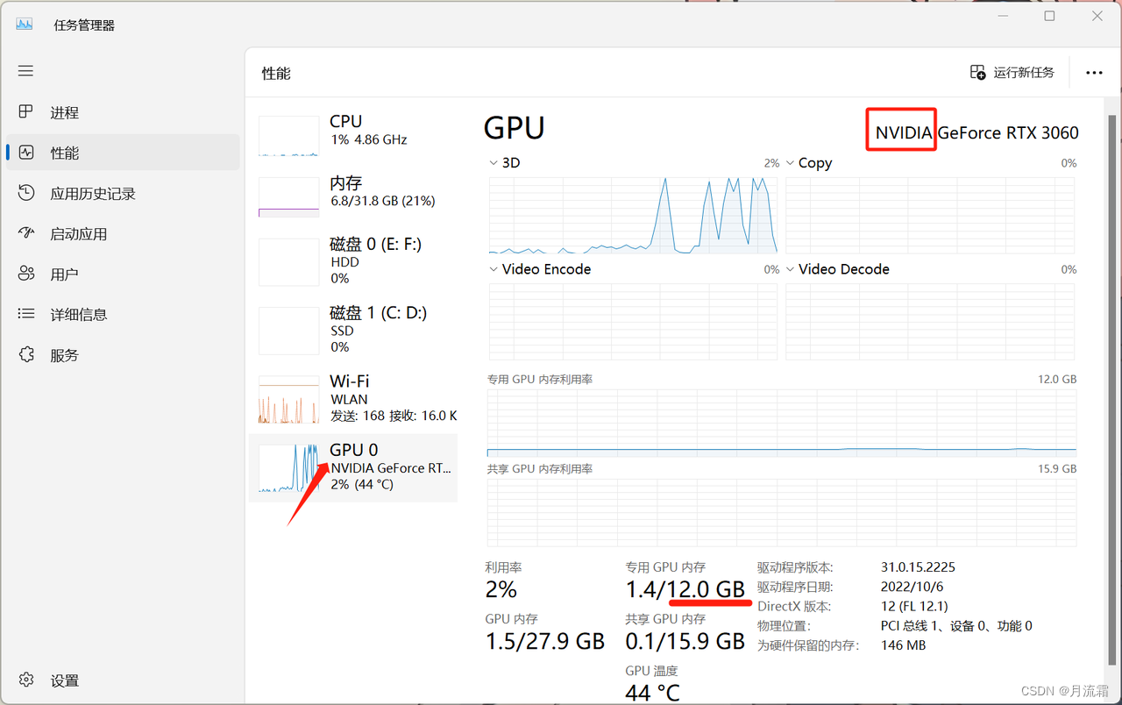Open the three-dot more options menu

tap(1094, 73)
